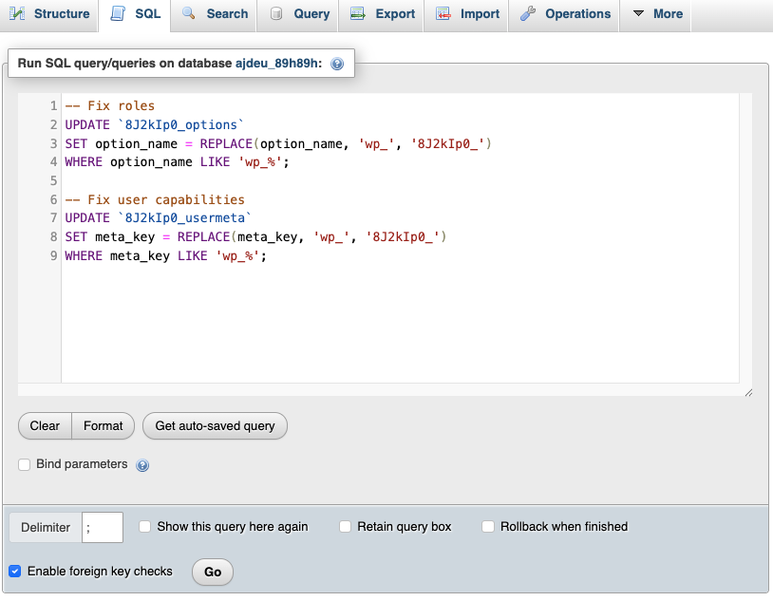Click the Export icon
The height and width of the screenshot is (601, 773).
coord(357,13)
